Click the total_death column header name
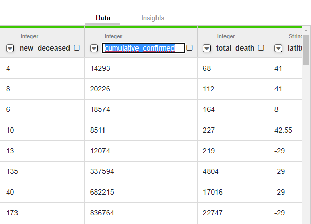This screenshot has width=311, height=224. 235,48
